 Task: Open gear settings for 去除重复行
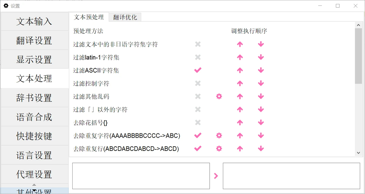219,148
